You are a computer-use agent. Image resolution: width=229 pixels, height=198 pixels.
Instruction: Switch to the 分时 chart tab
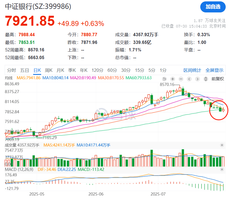tap(11, 70)
